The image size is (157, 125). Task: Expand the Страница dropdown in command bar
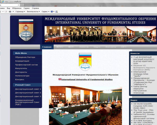(x=20, y=11)
